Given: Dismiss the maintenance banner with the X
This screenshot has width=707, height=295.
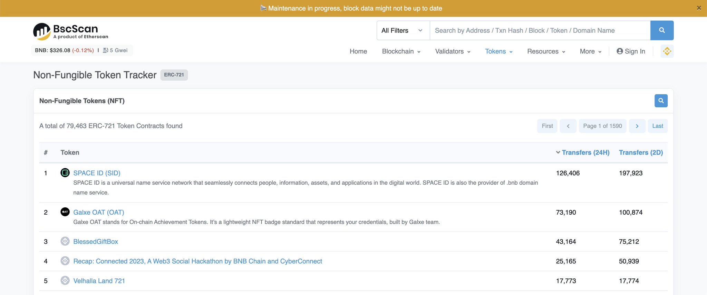Looking at the screenshot, I should (x=699, y=8).
